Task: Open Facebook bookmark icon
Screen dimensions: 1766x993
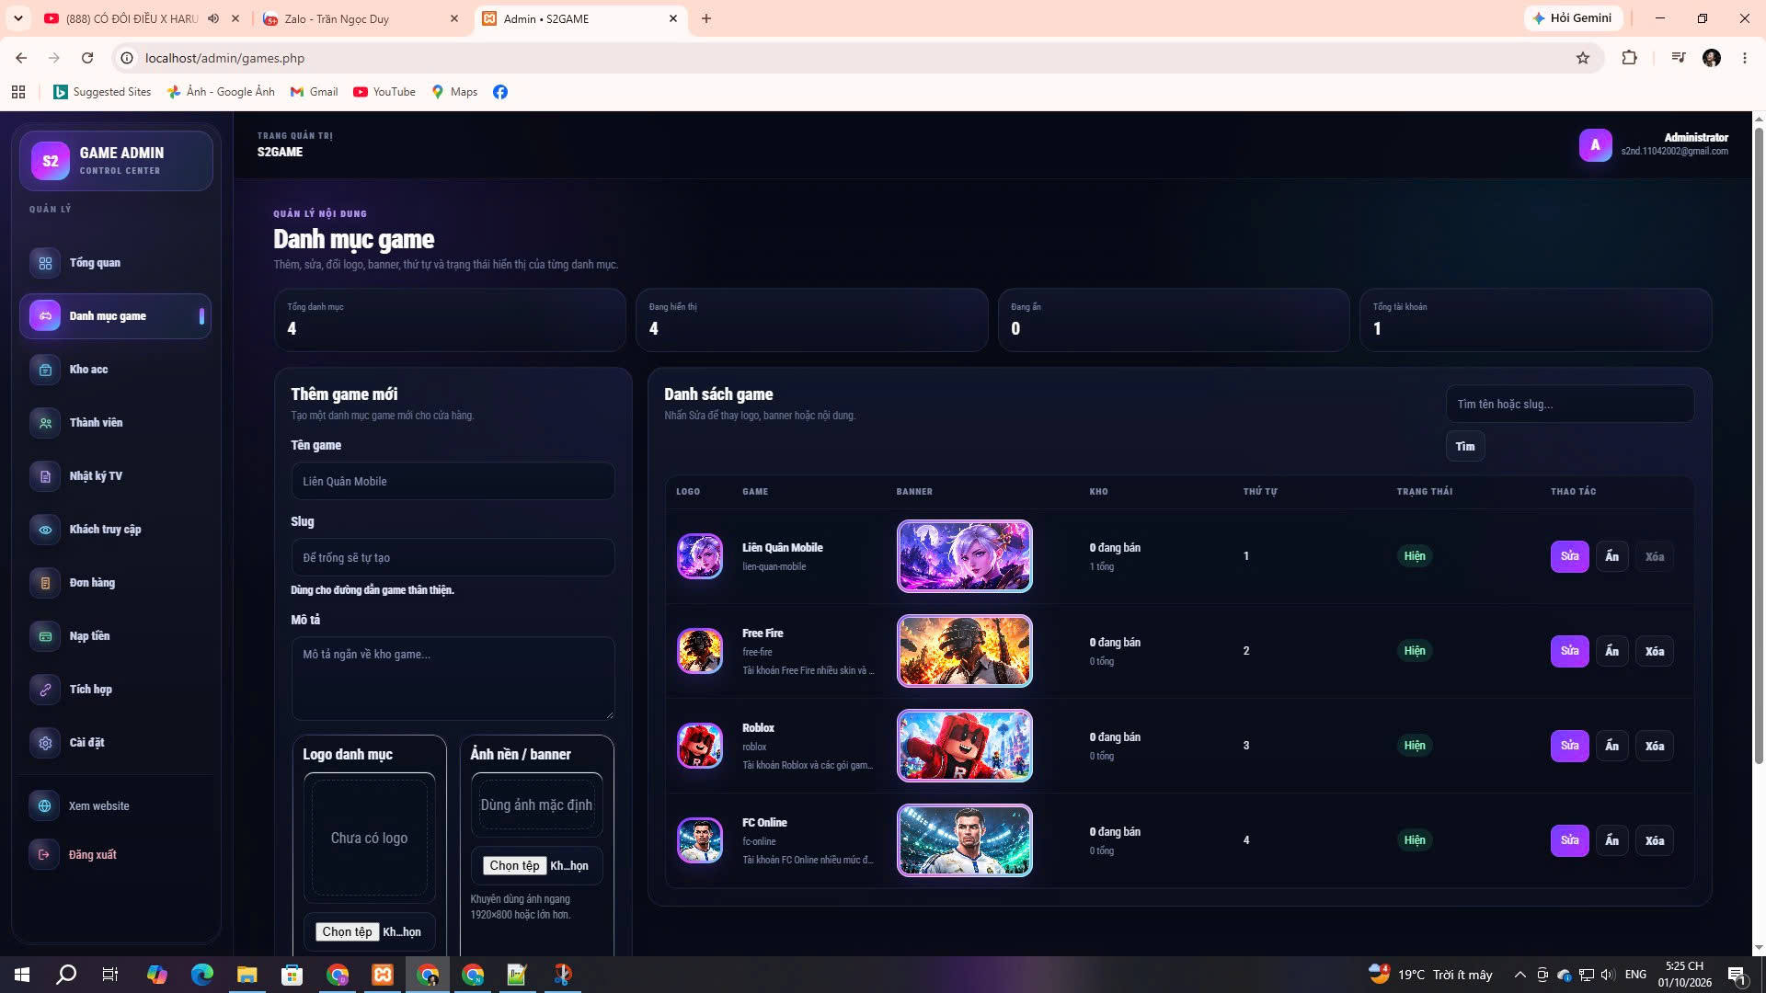Action: click(x=500, y=92)
